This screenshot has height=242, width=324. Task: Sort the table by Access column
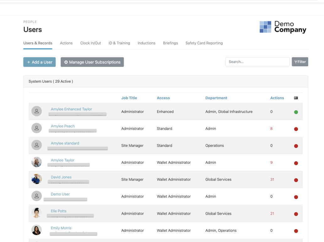tap(163, 98)
